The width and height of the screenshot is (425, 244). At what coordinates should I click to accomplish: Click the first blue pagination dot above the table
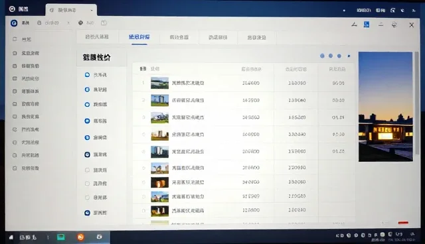(x=322, y=56)
